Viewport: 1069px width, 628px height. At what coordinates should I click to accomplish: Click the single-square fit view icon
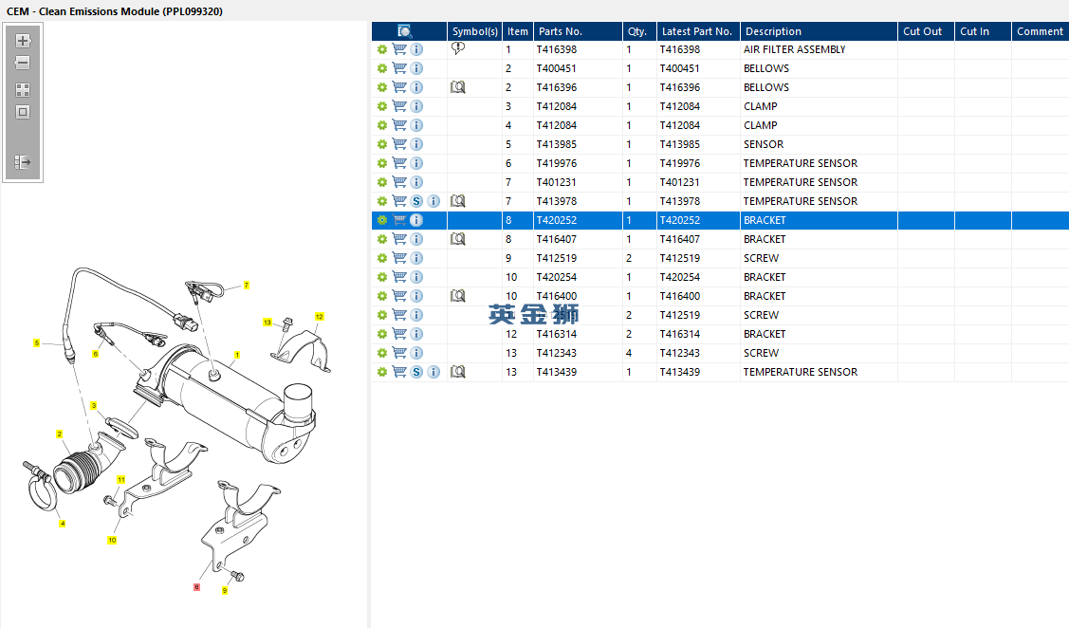23,112
